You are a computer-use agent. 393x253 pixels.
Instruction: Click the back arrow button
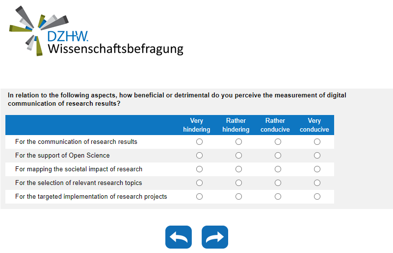point(179,237)
